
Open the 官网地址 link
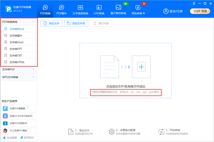pos(27,137)
